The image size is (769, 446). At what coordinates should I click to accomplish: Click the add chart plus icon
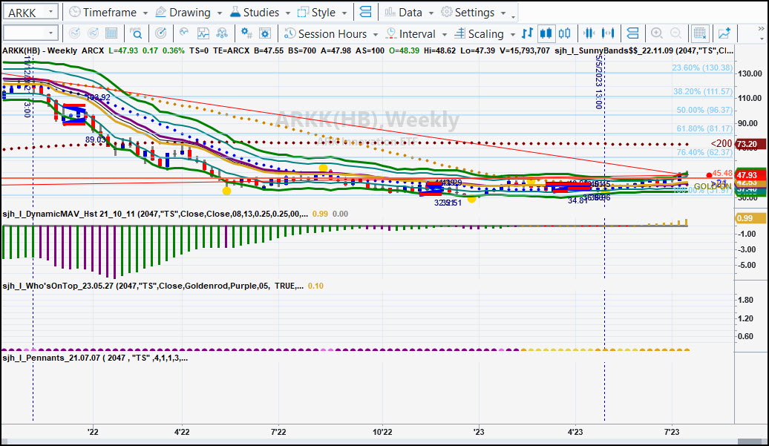[x=724, y=33]
